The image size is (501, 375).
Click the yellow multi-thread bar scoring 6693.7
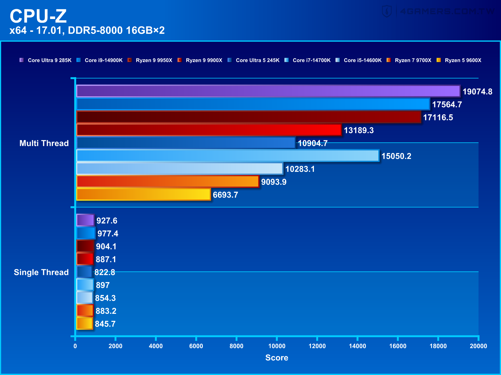click(144, 194)
